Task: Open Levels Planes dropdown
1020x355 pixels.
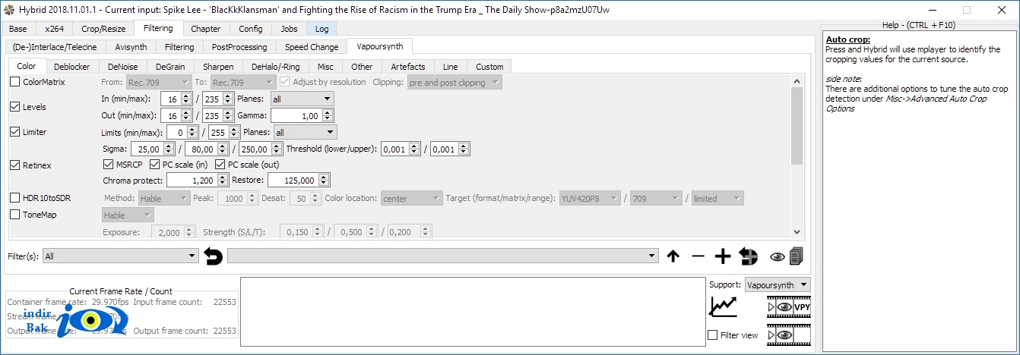Action: [302, 99]
